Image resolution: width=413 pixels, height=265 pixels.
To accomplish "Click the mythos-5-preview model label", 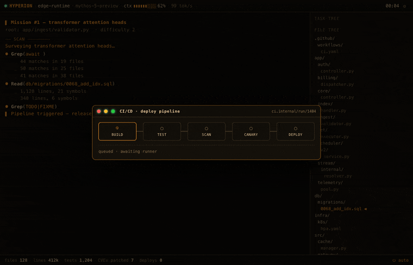I will click(97, 6).
